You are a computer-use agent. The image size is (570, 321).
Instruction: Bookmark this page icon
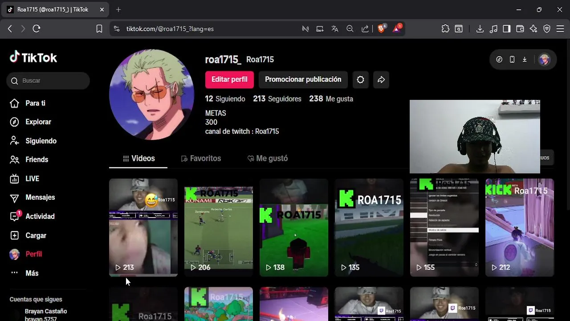click(99, 29)
